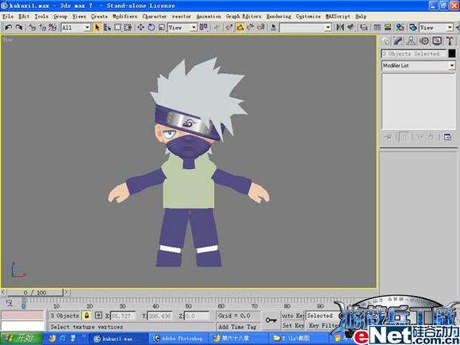460x345 pixels.
Task: Click the time slider 0 / 100 handle
Action: pos(35,293)
